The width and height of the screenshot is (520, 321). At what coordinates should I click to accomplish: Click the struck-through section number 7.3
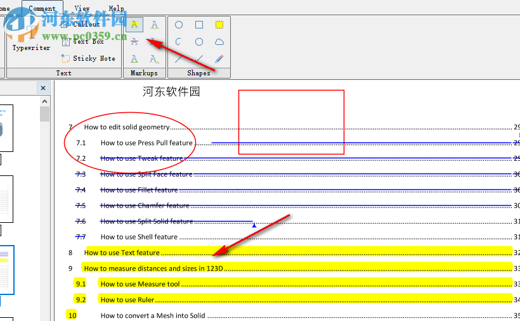point(81,174)
